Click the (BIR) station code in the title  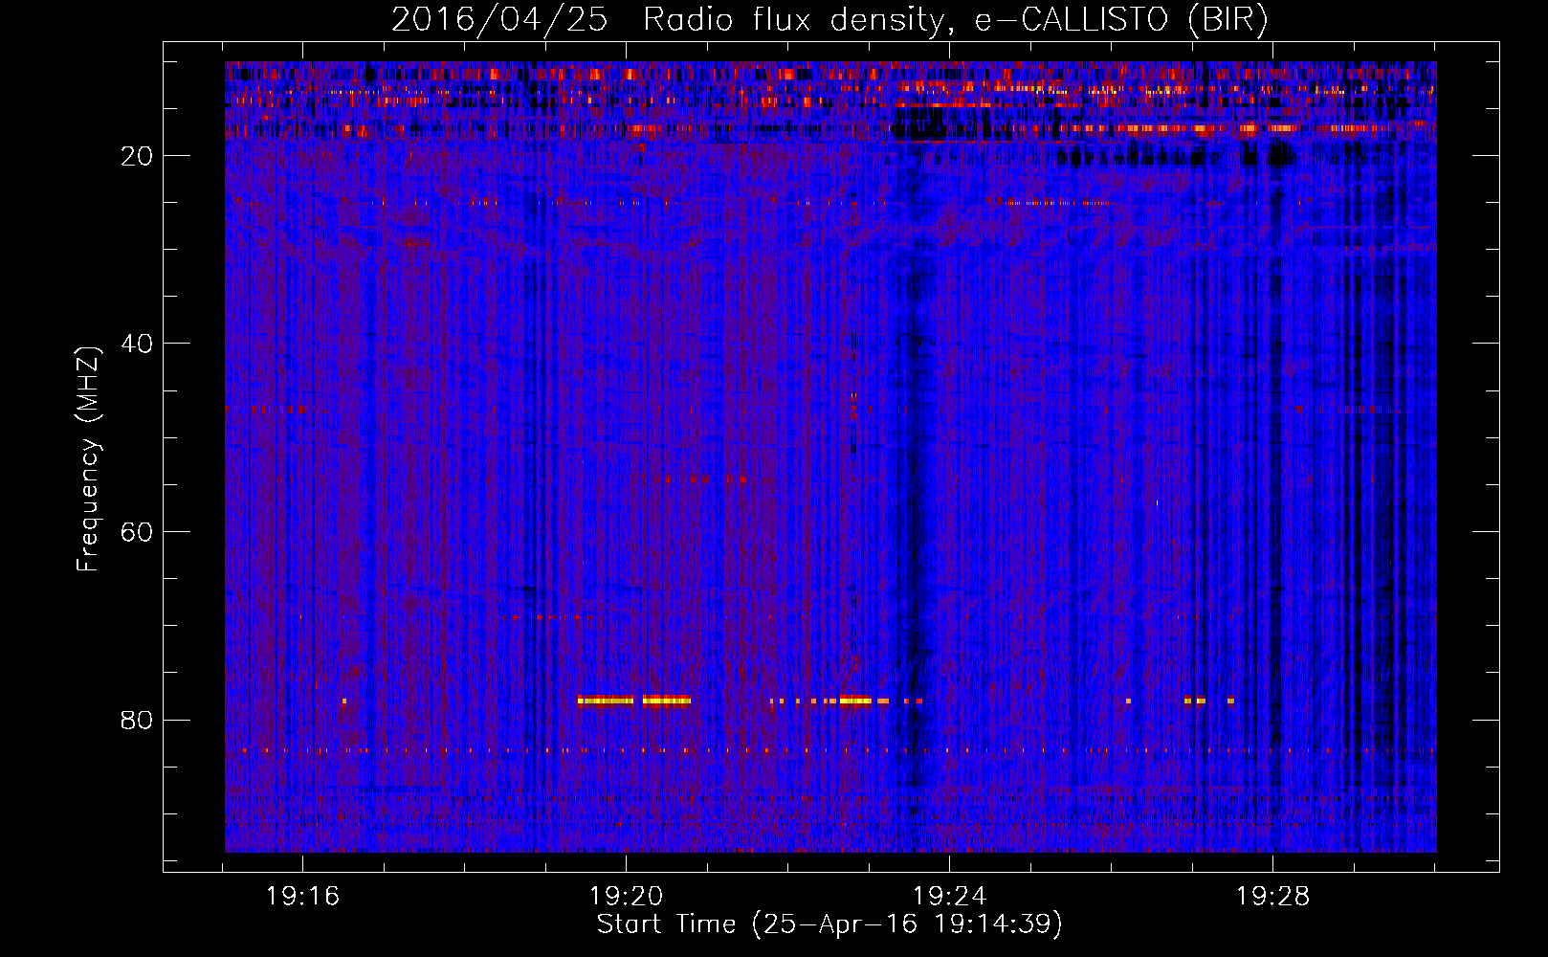coord(1227,20)
